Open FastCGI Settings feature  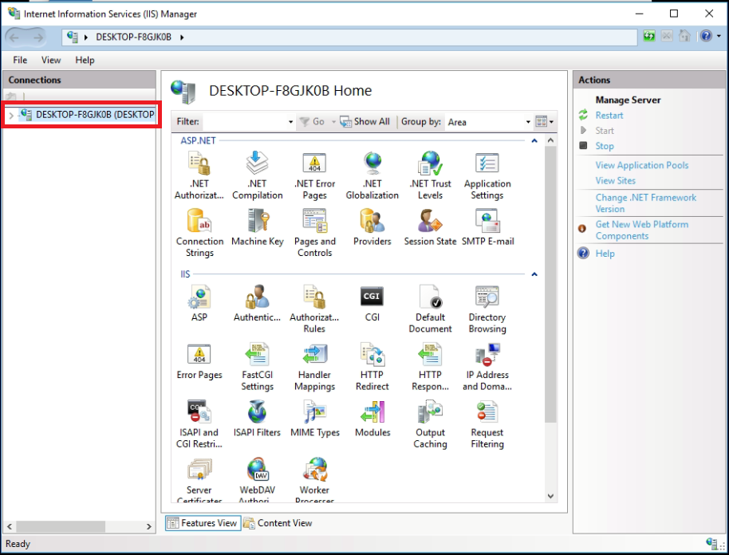coord(257,367)
